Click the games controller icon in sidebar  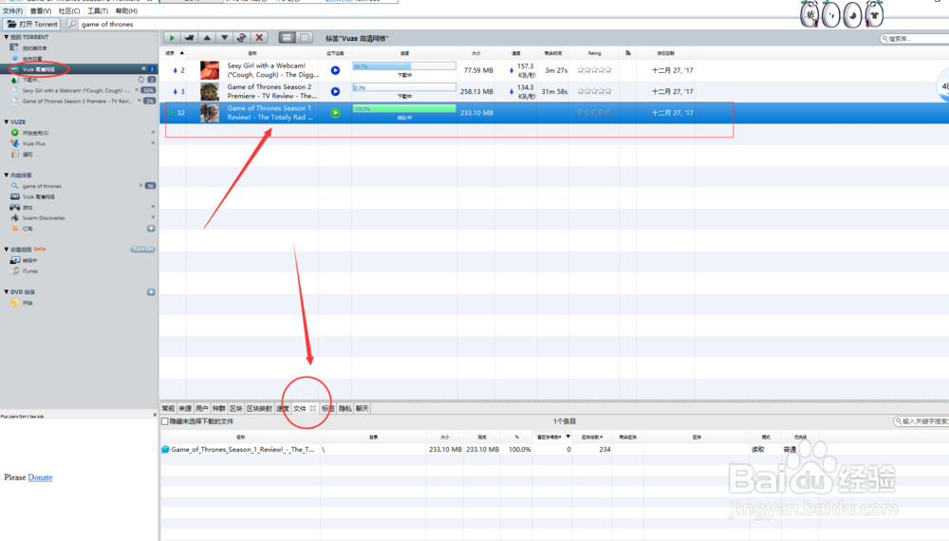click(14, 207)
